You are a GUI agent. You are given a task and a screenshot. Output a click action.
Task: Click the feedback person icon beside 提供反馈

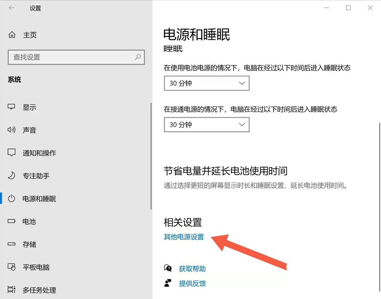[168, 283]
